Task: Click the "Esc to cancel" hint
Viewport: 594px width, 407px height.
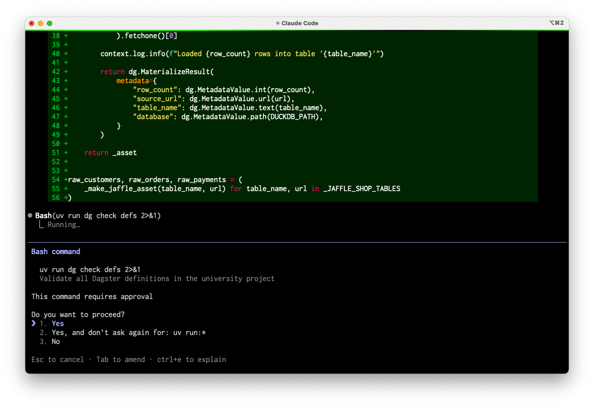Action: 58,359
